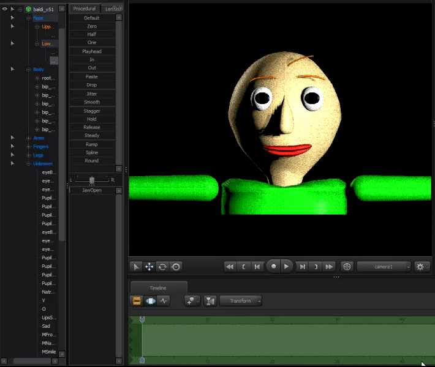The image size is (435, 367).
Task: Click the green baldi_v51 model icon
Action: click(28, 9)
